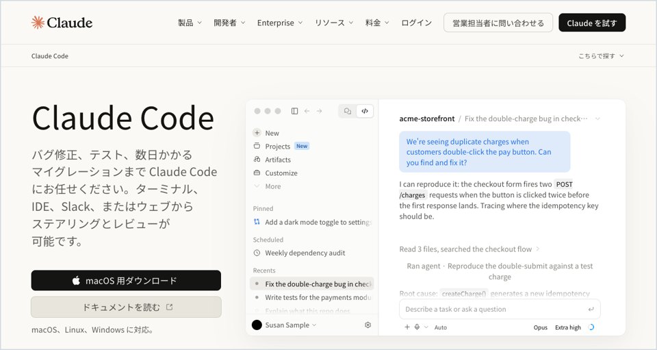Open the リソース dropdown menu
This screenshot has height=350, width=657.
334,23
